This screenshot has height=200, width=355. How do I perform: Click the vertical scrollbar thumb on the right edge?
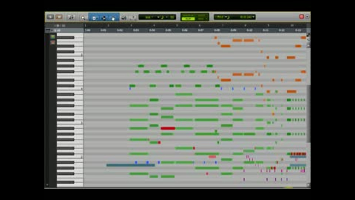click(308, 114)
